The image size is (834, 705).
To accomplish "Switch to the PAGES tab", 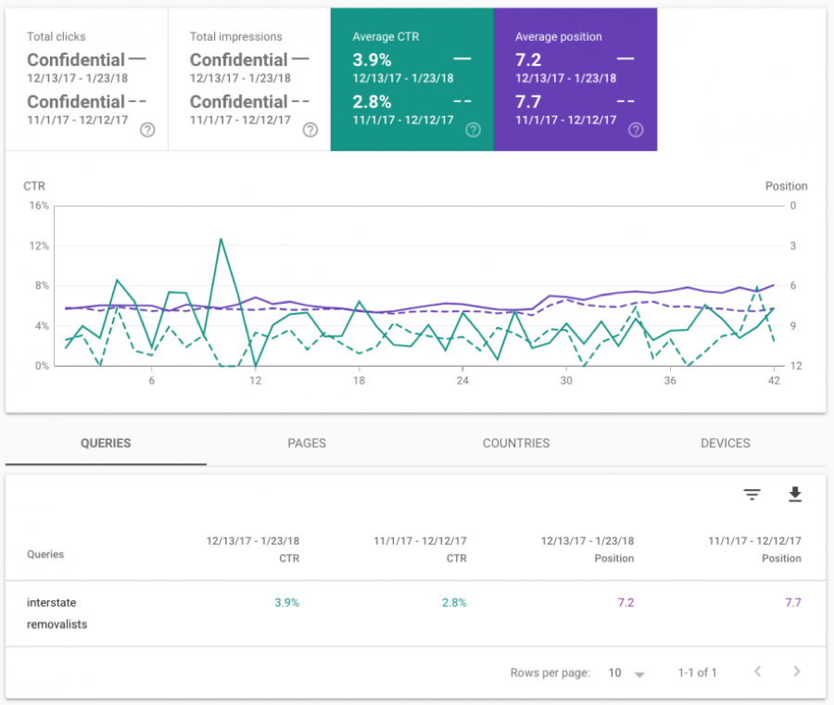I will 307,443.
